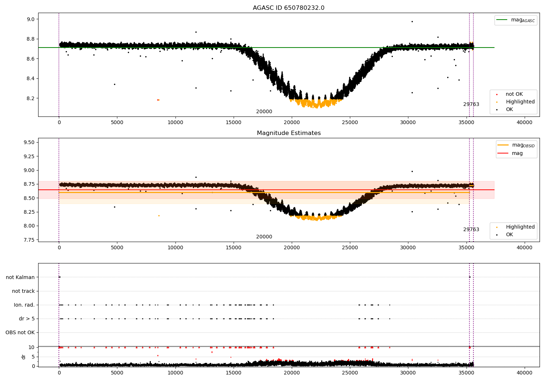Click the 8.8 y-tick of top plot
Image resolution: width=545 pixels, height=381 pixels.
click(31, 39)
